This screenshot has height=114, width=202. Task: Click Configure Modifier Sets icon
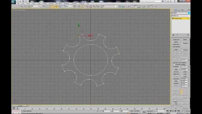(188, 35)
